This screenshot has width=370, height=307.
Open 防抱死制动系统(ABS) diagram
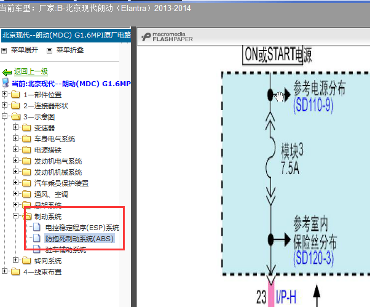click(79, 239)
